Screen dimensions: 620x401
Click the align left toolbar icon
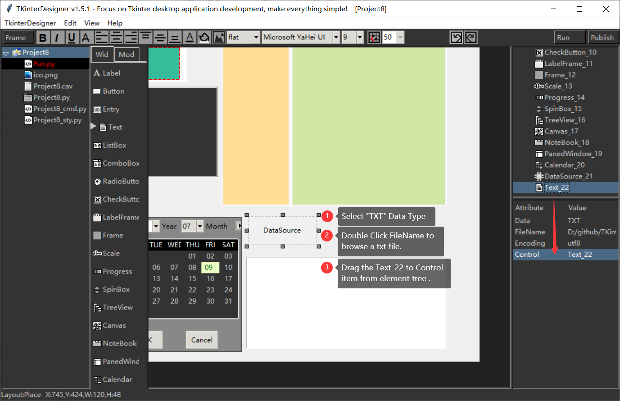101,37
